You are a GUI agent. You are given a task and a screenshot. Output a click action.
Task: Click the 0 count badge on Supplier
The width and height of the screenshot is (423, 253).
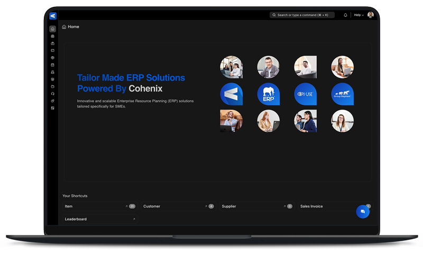click(x=289, y=206)
